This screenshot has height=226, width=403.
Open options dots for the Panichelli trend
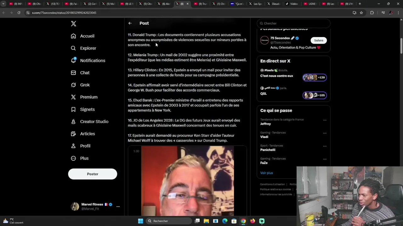click(325, 146)
